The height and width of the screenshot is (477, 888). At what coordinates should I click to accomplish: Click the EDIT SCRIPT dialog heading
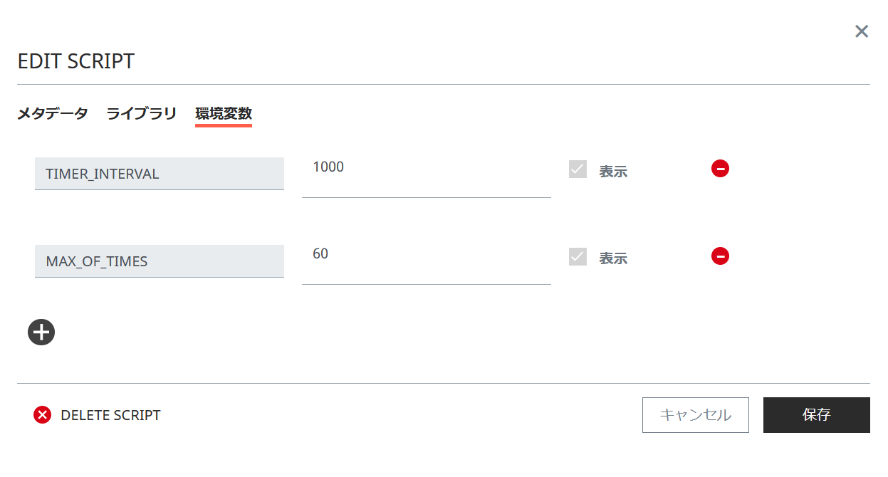(x=75, y=61)
